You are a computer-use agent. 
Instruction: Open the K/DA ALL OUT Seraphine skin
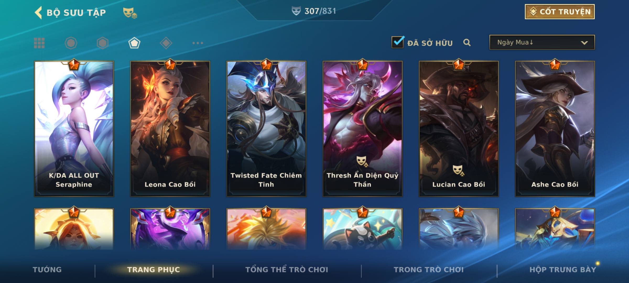point(74,129)
